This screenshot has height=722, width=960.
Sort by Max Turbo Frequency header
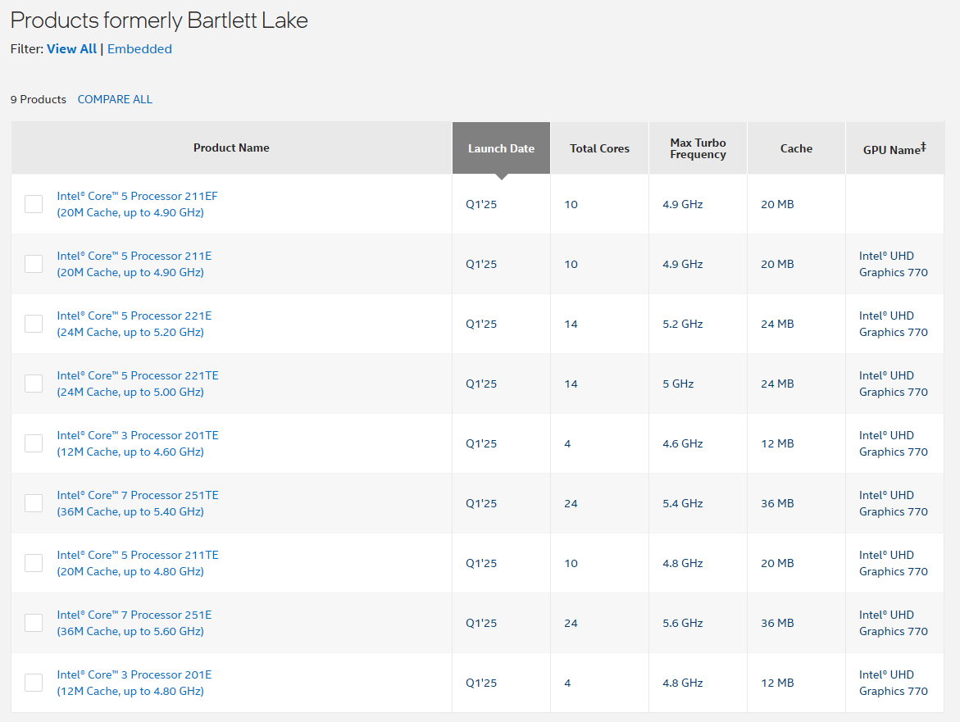click(698, 148)
